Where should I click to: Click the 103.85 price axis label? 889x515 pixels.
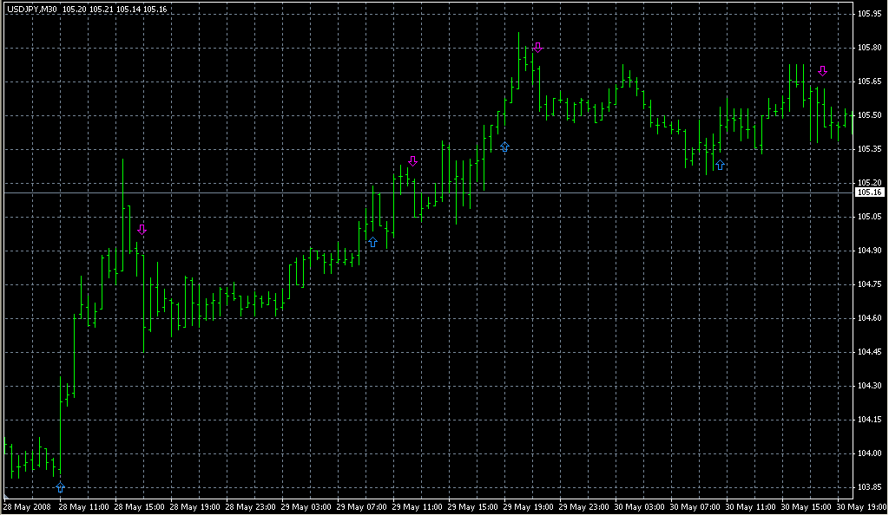click(869, 487)
